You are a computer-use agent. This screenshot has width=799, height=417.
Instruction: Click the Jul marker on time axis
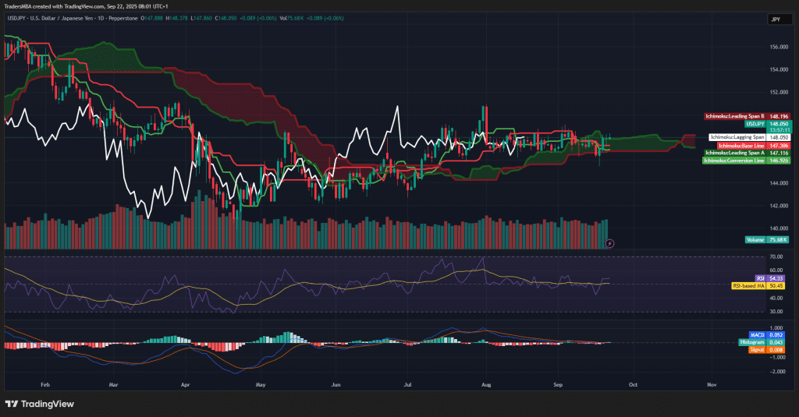coord(409,385)
